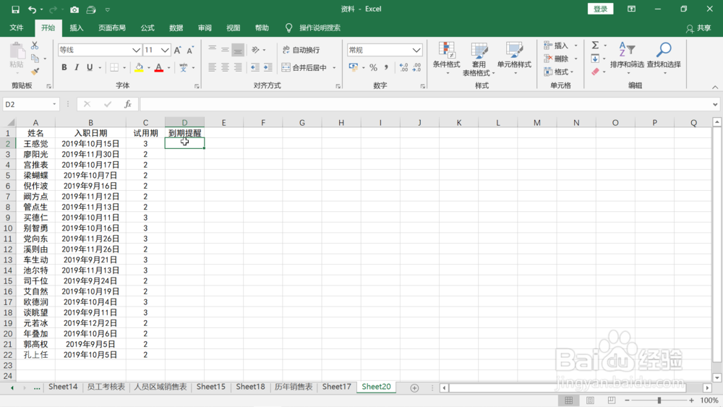Align text right

pyautogui.click(x=238, y=67)
